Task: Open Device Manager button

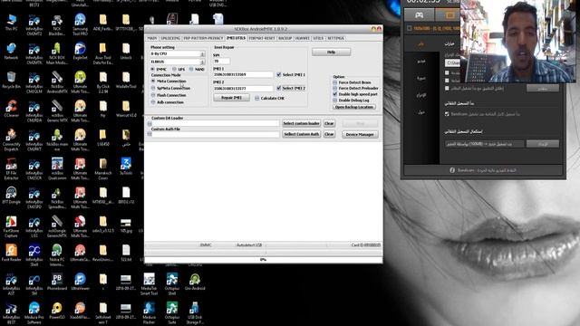Action: (360, 135)
